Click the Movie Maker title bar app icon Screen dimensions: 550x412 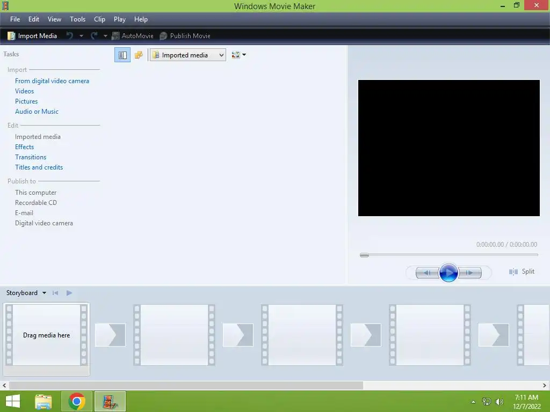click(x=5, y=5)
